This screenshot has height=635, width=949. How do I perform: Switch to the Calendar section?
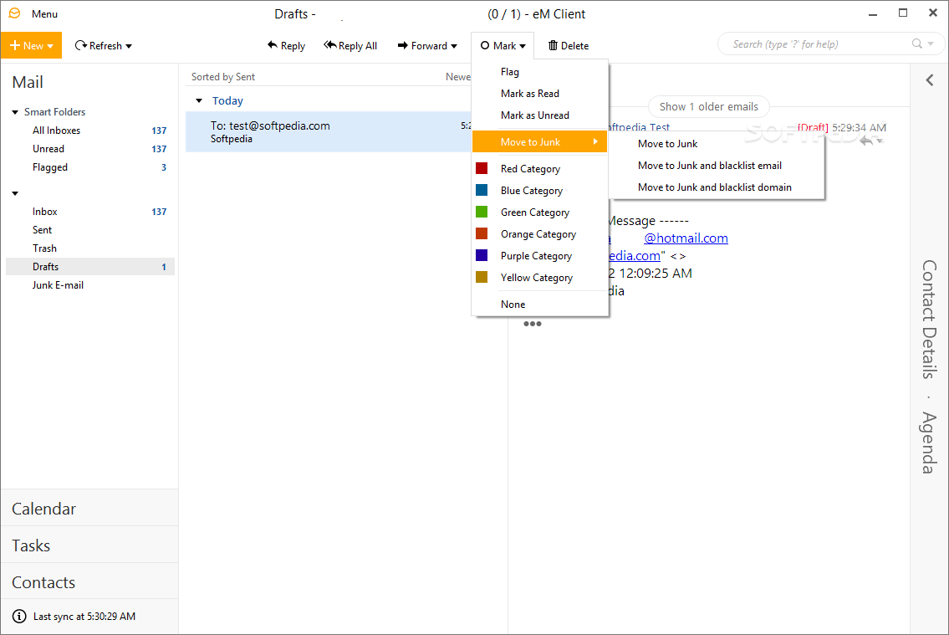click(x=89, y=509)
